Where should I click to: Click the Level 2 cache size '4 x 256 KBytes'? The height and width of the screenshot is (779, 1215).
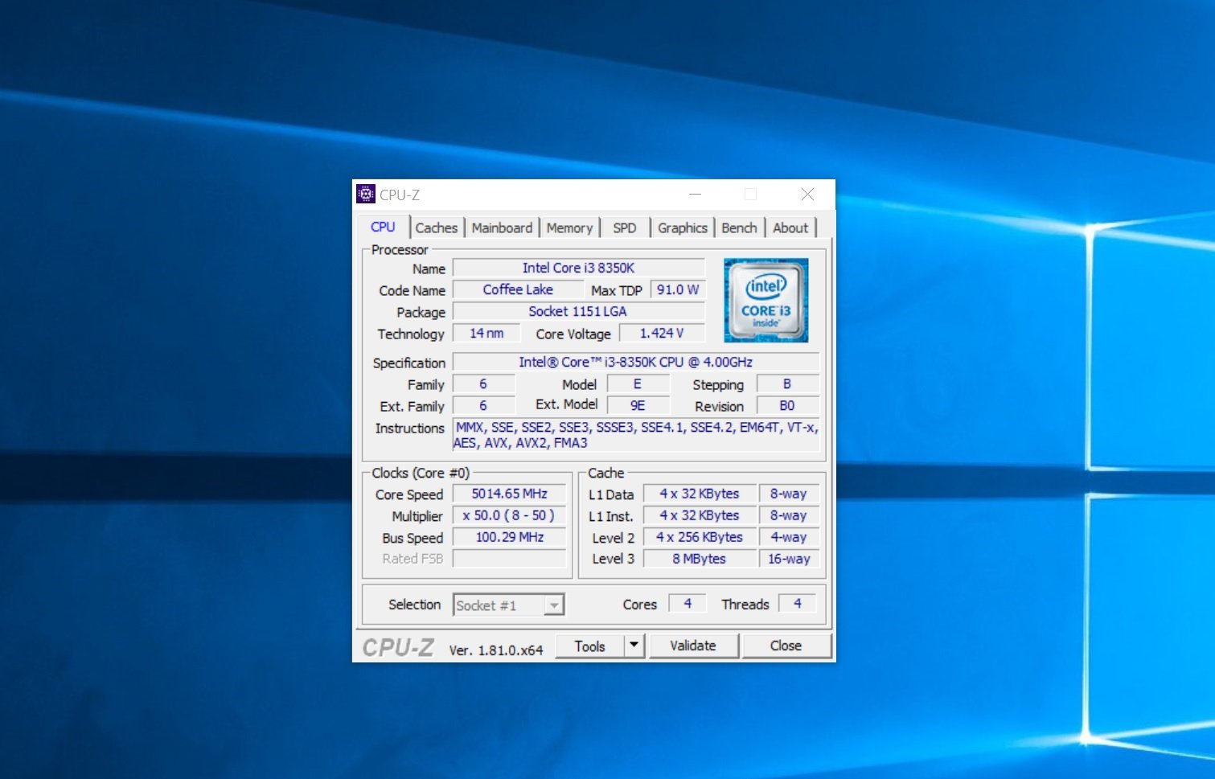tap(700, 537)
